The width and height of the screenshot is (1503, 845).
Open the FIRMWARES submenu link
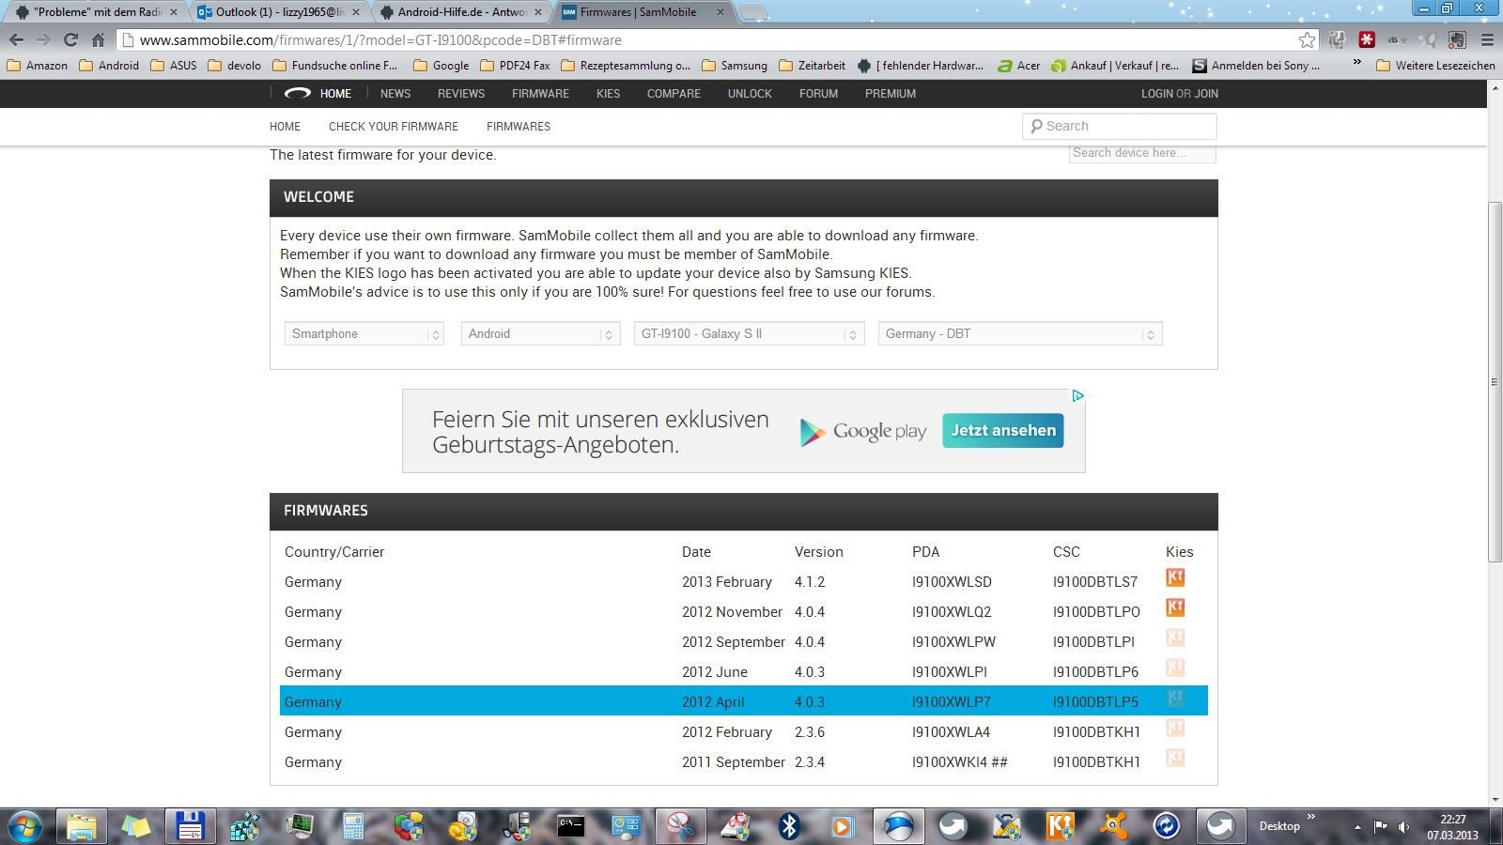519,126
